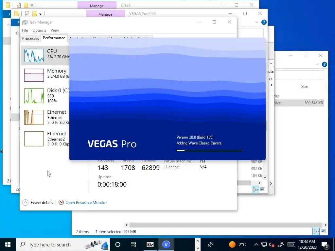Open Task View on taskbar

133,244
